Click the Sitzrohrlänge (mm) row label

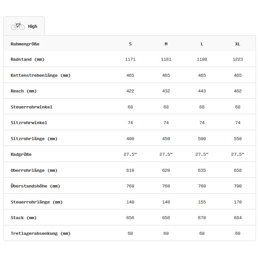click(x=34, y=138)
